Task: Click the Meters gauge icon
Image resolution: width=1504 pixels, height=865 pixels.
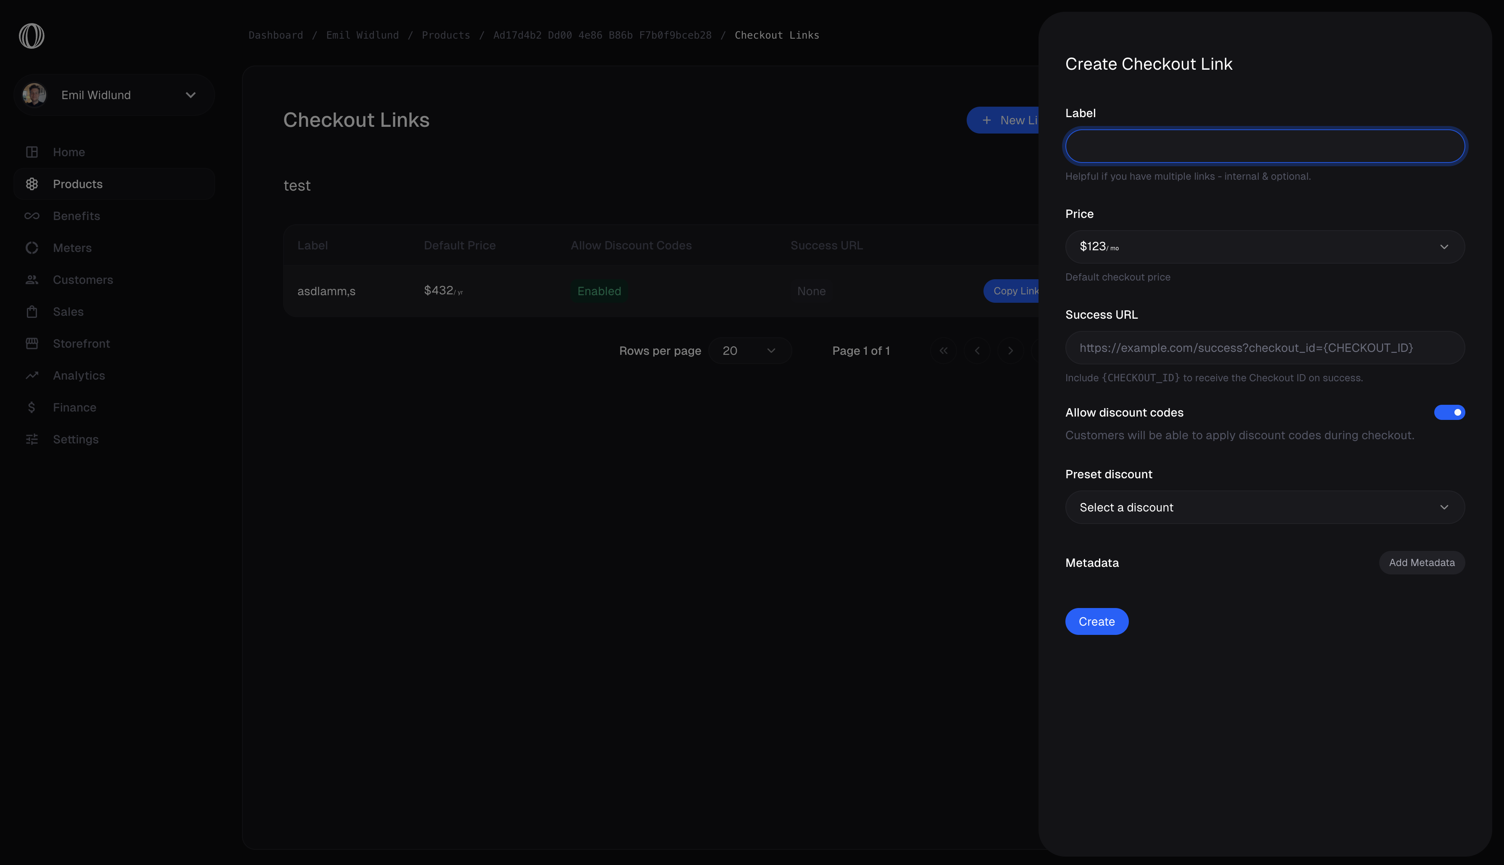Action: (32, 248)
